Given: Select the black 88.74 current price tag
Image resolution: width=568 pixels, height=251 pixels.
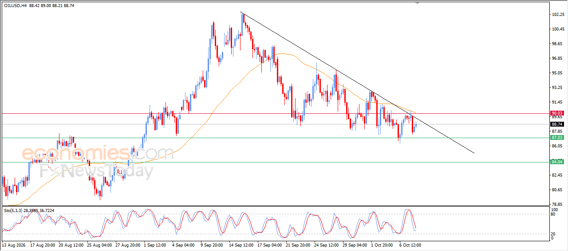Looking at the screenshot, I should [x=556, y=124].
